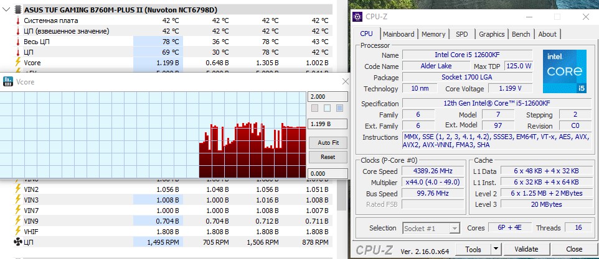599x259 pixels.
Task: Select the white color swatch in Vcore graph
Action: coord(327,109)
